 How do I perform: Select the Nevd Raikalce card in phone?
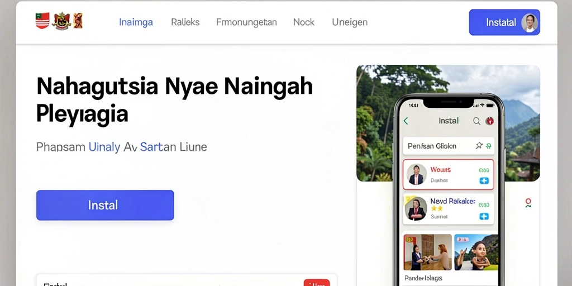(449, 209)
